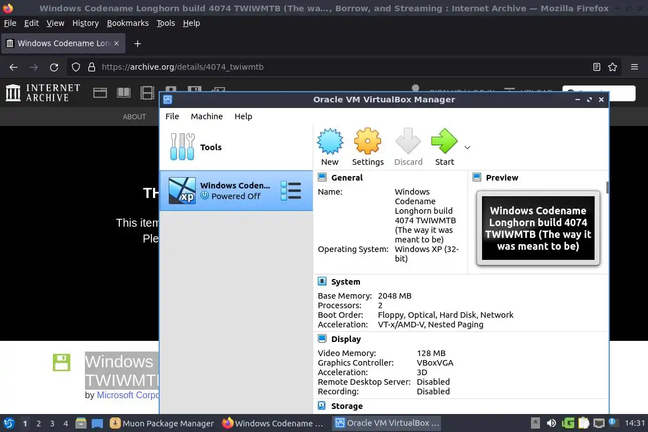The height and width of the screenshot is (432, 648).
Task: Switch to workspace 3 in taskbar
Action: (x=52, y=424)
